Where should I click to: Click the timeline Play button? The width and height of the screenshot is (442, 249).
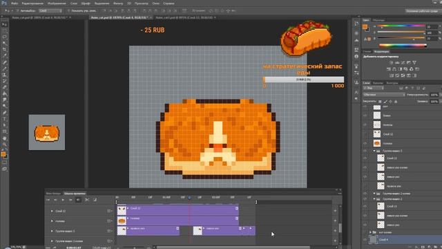pyautogui.click(x=63, y=200)
